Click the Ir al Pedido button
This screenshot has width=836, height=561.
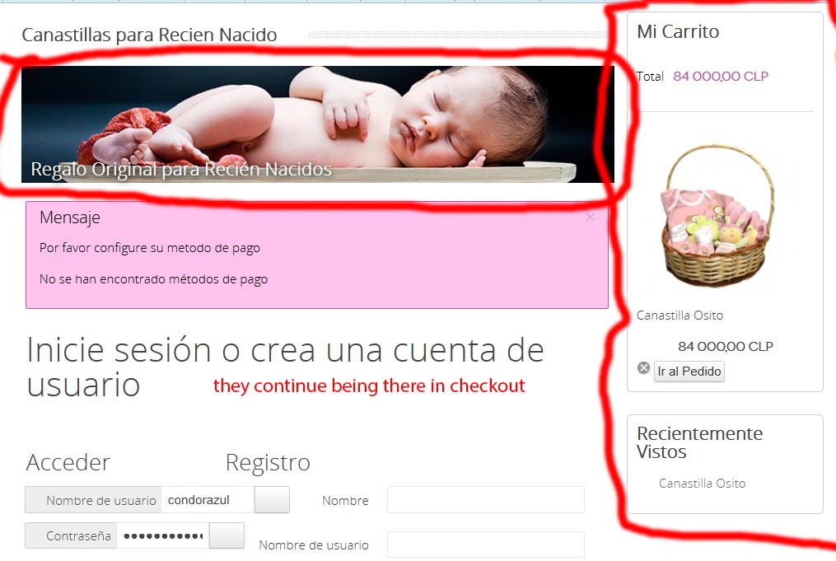(x=689, y=372)
